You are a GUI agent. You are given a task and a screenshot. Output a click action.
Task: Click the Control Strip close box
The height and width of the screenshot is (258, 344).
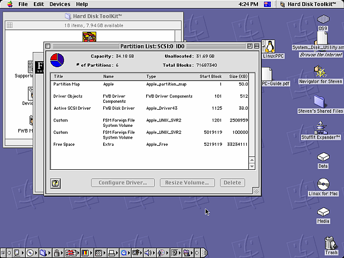click(3, 253)
